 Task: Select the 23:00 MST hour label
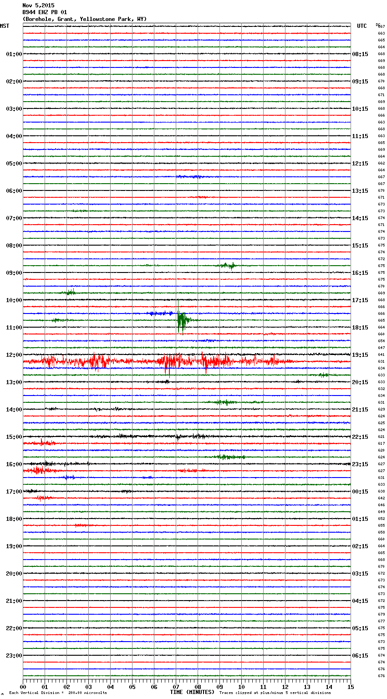click(14, 656)
